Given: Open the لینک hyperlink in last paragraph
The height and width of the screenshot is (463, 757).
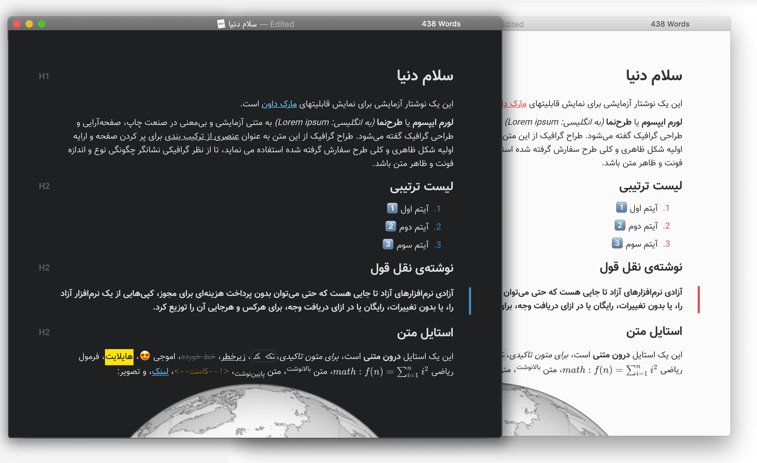Looking at the screenshot, I should (x=160, y=371).
